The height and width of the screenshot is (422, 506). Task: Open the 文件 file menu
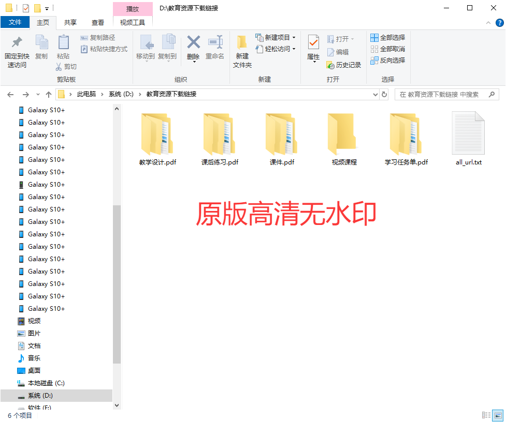(15, 22)
